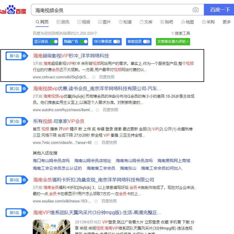
Task: Switch to the 视频 tab
Action: click(84, 22)
